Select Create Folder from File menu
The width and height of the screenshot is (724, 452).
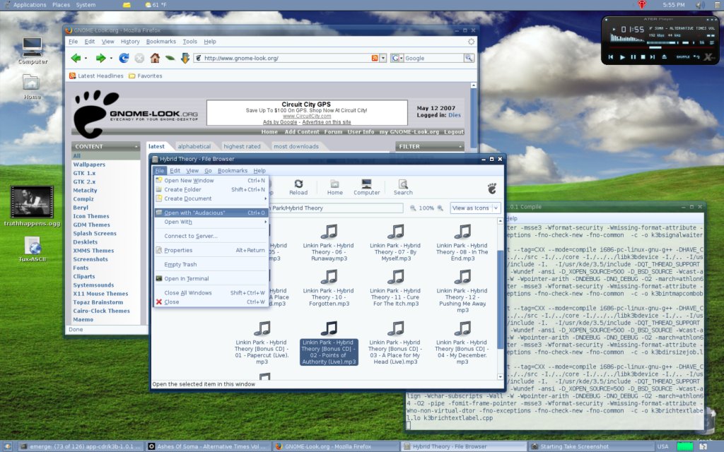pos(211,189)
